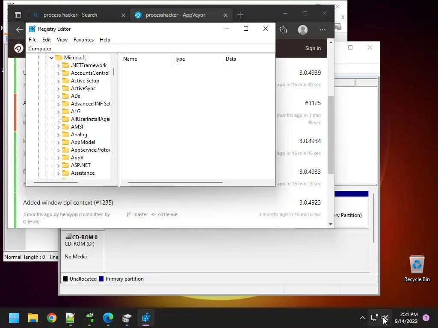Viewport: 438px width, 328px height.
Task: Open the #1125 build link
Action: click(313, 103)
